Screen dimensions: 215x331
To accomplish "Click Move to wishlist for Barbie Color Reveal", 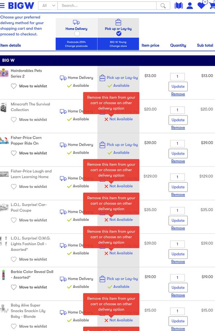I will coord(33,287).
